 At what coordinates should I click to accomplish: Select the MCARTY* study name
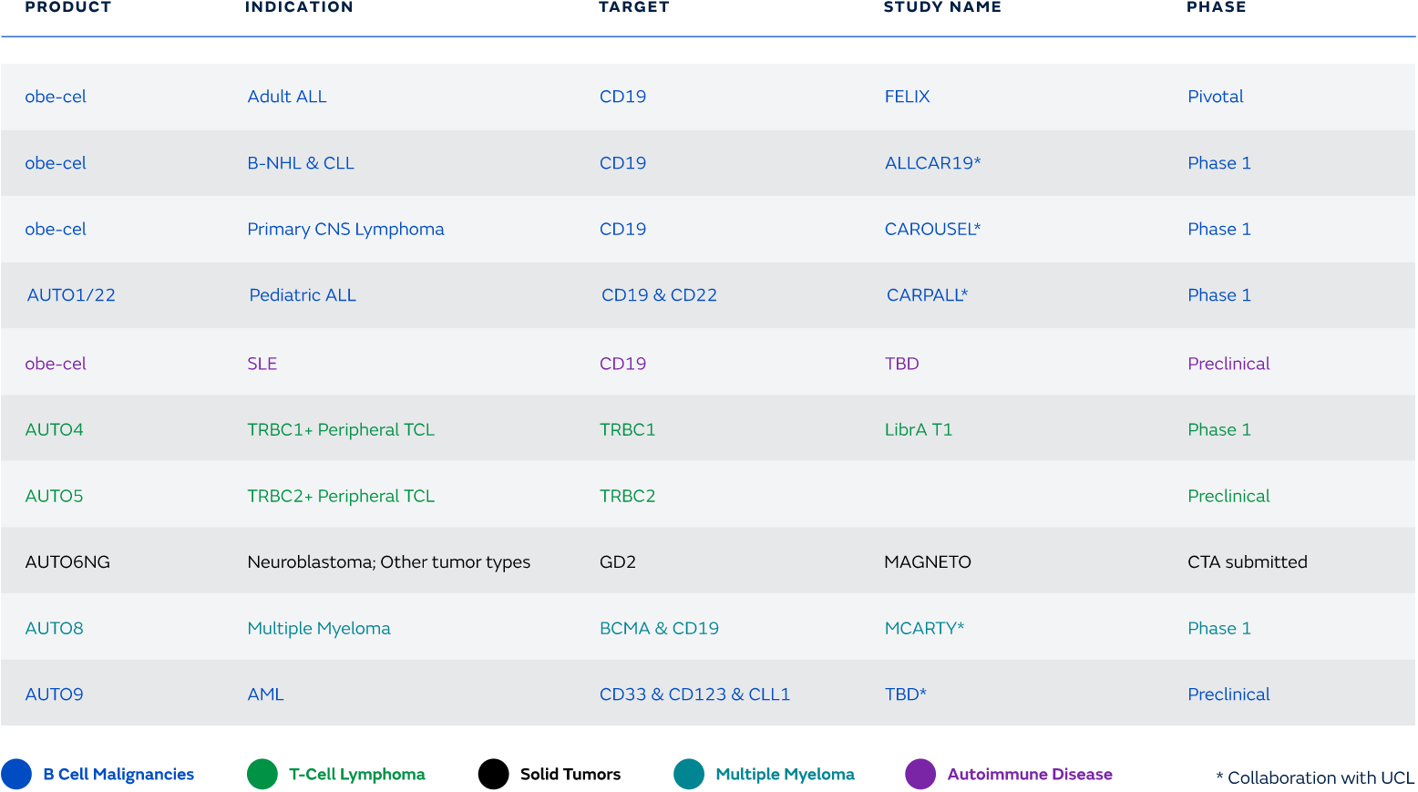pos(925,627)
